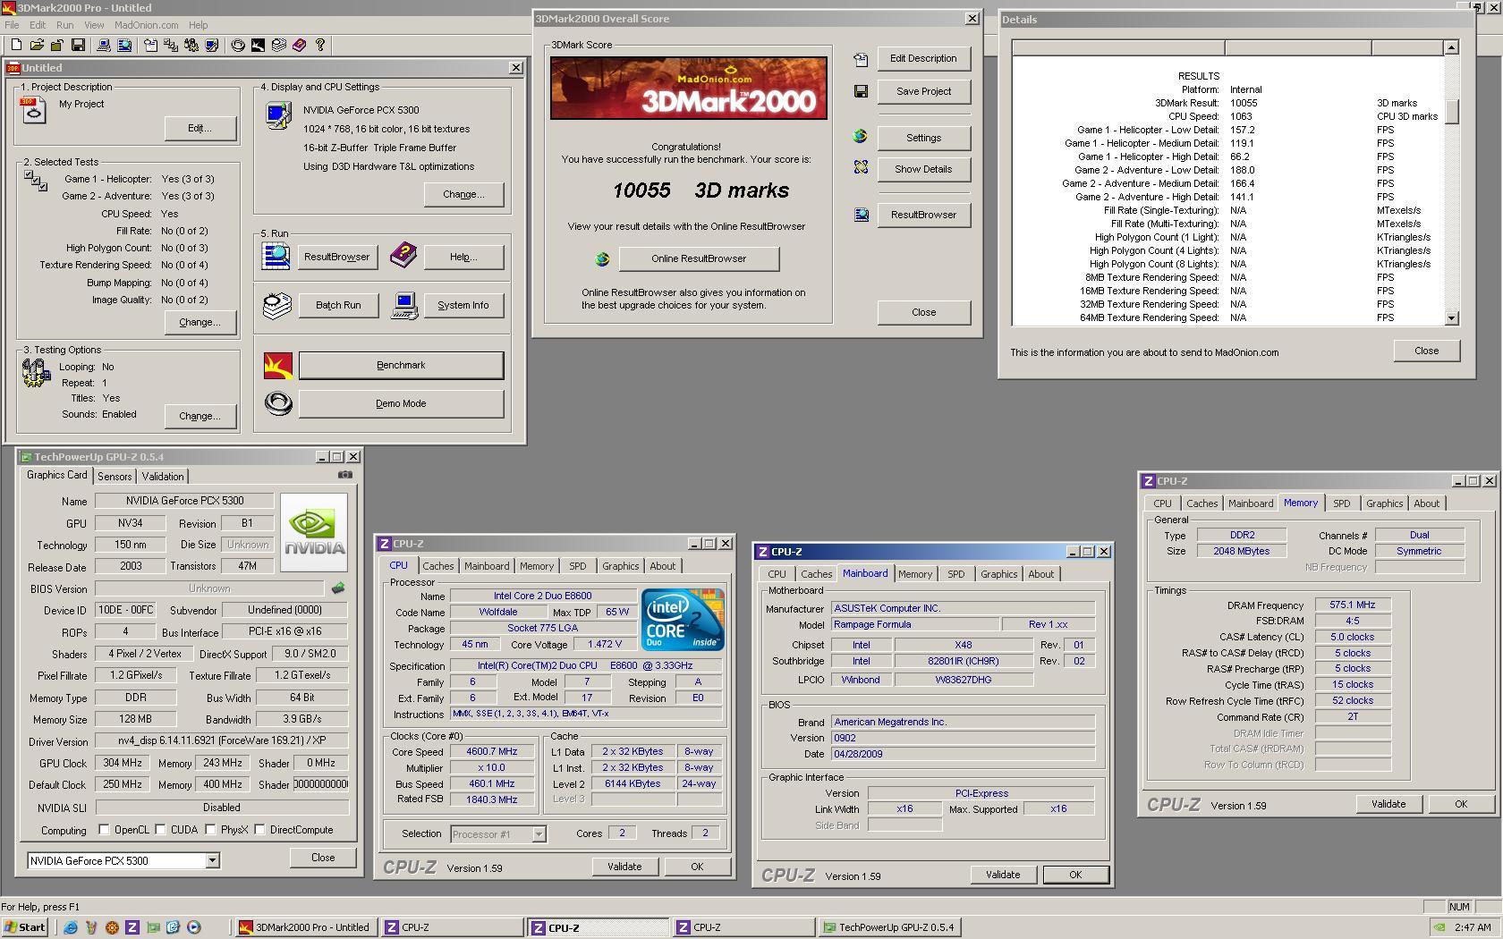Open the Run menu

point(65,25)
